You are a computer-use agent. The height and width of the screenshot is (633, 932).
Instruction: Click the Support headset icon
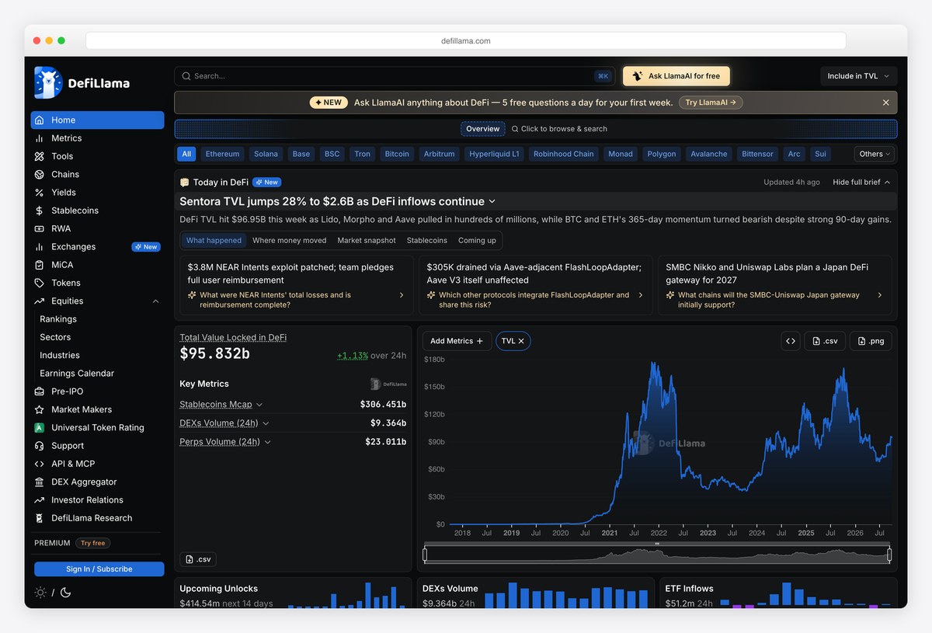(40, 446)
